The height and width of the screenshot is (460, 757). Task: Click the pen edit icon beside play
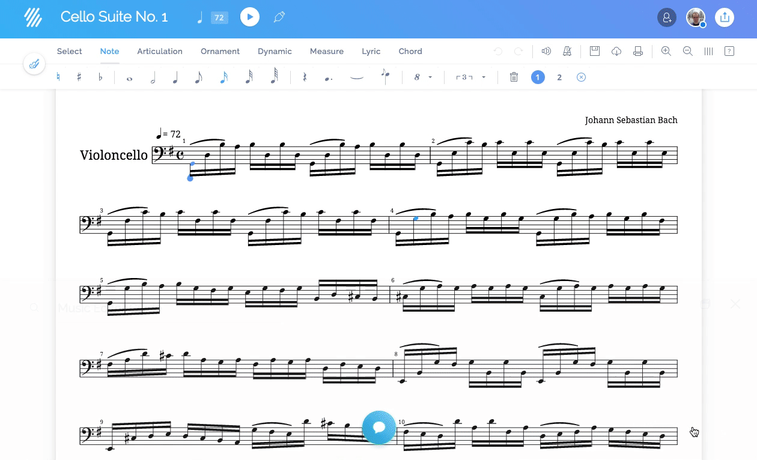[279, 17]
